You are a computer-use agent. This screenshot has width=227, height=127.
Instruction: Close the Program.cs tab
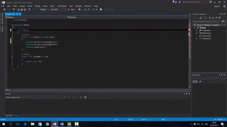(20, 14)
